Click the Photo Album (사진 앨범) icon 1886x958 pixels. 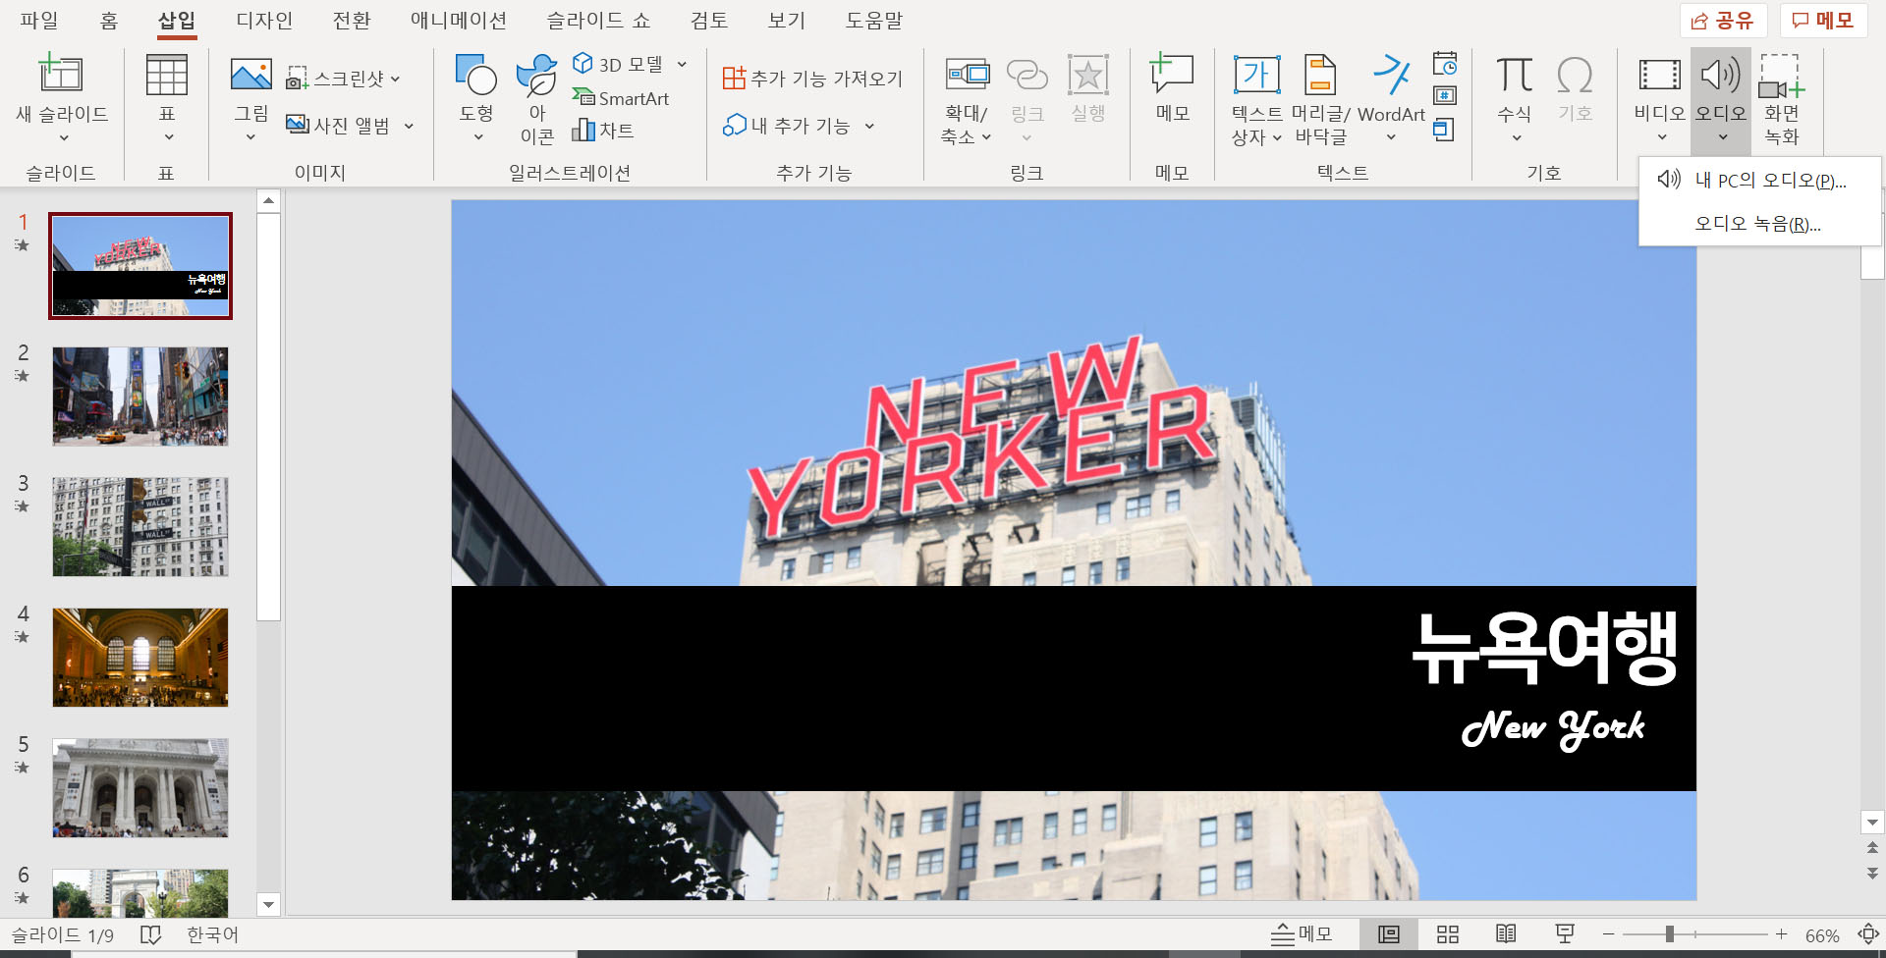coord(298,125)
